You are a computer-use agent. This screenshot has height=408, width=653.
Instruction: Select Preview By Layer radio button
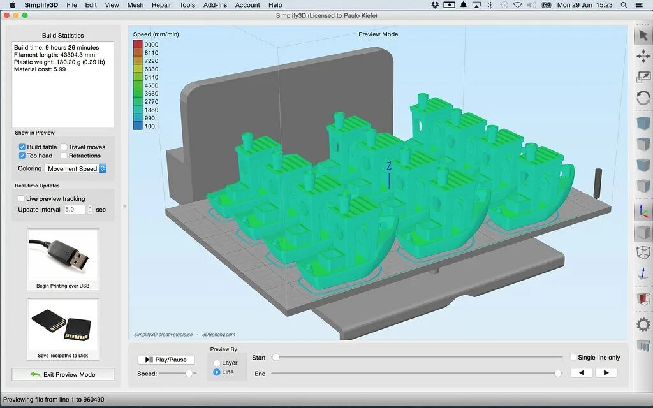coord(217,363)
